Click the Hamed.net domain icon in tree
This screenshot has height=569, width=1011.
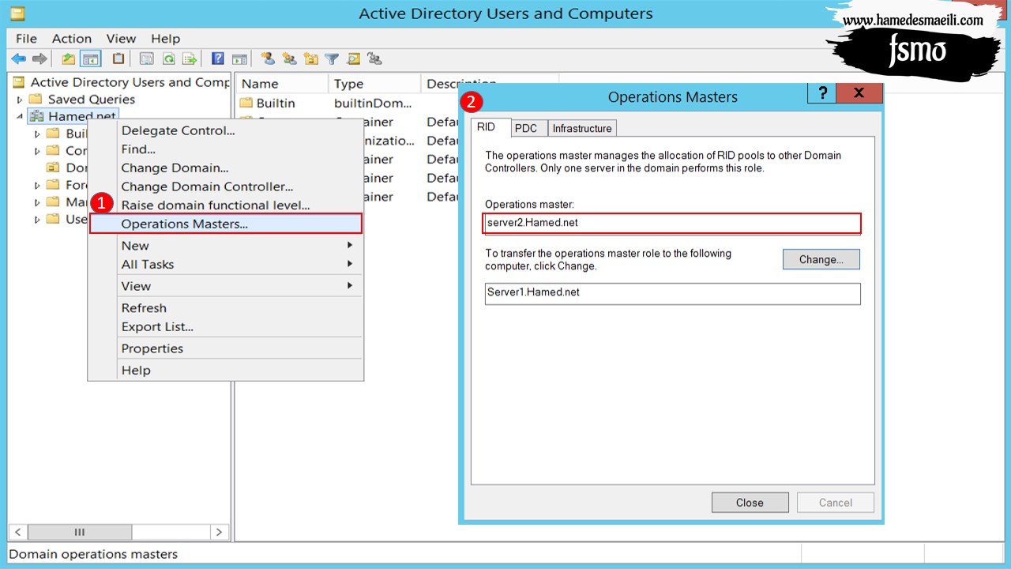coord(36,116)
